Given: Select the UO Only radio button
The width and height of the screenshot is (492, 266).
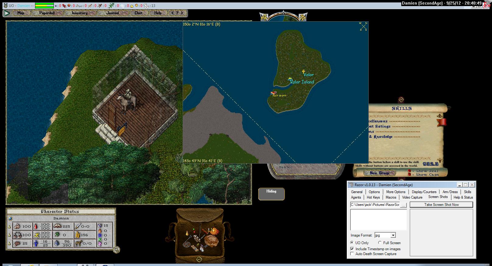Looking at the screenshot, I should 352,243.
